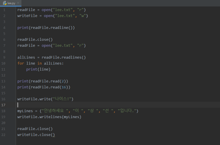Click 'allLines = readFile.readlines()' line
The height and width of the screenshot is (145, 220).
tap(52, 58)
